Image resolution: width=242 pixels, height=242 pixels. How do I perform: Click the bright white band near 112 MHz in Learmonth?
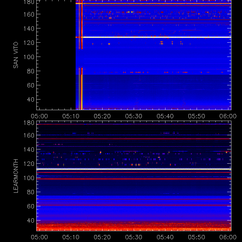pyautogui.click(x=134, y=169)
